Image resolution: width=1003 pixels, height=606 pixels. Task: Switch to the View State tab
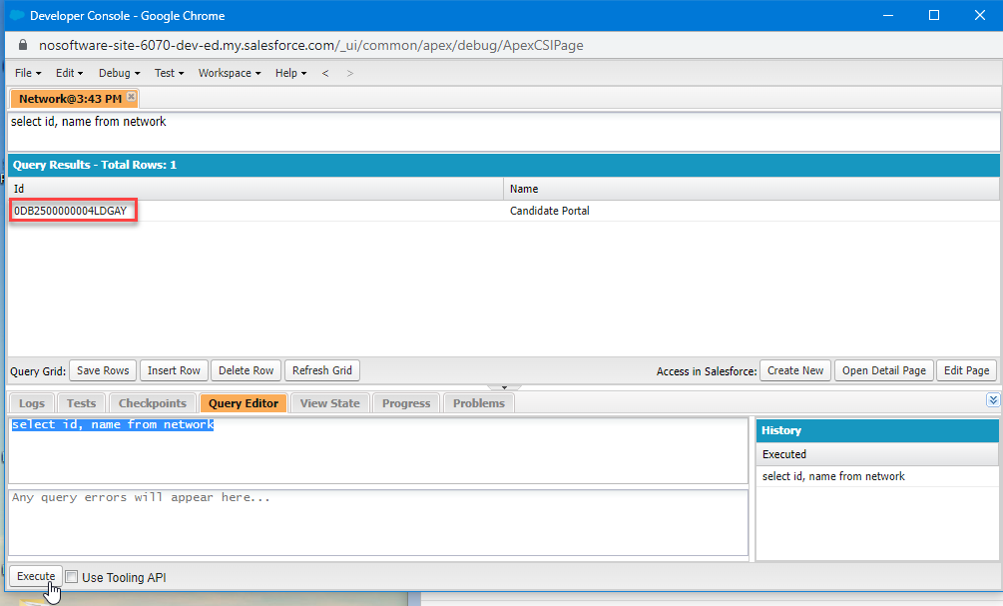(x=330, y=403)
